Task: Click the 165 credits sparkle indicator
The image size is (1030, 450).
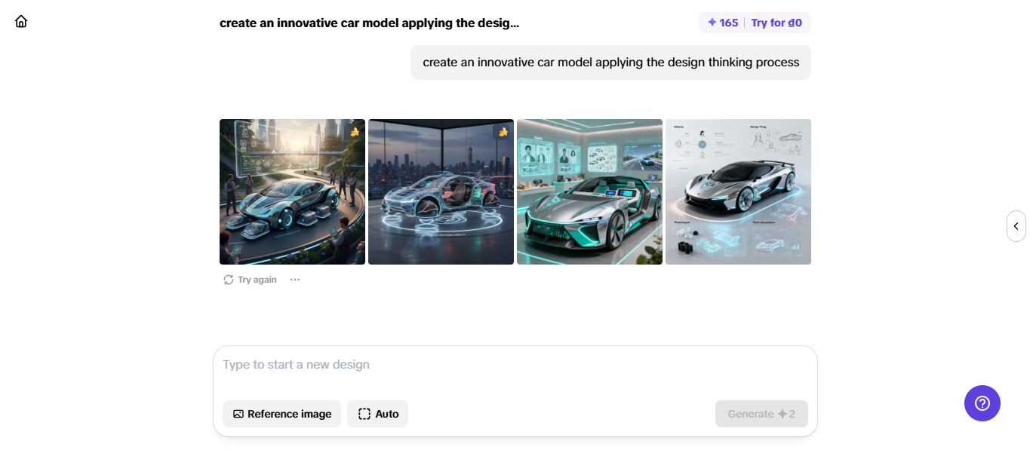Action: pyautogui.click(x=722, y=23)
